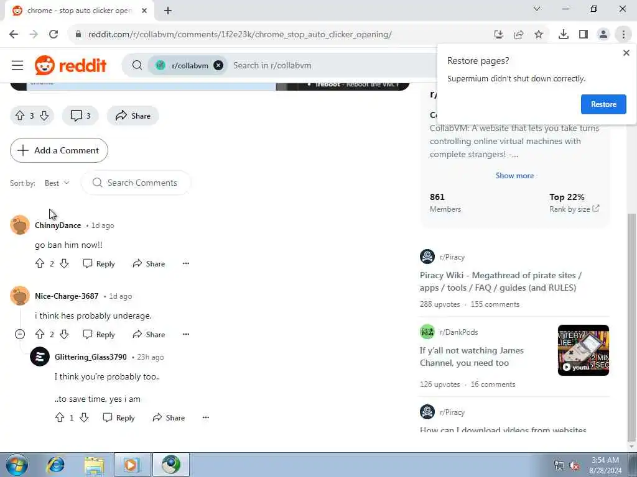Image resolution: width=637 pixels, height=477 pixels.
Task: Open Windows Explorer from taskbar
Action: pyautogui.click(x=95, y=465)
